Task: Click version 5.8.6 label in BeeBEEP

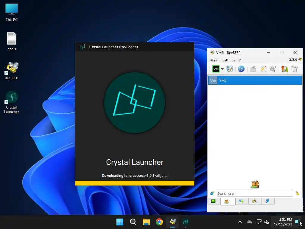Action: (293, 60)
